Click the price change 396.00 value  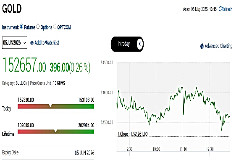[59, 67]
